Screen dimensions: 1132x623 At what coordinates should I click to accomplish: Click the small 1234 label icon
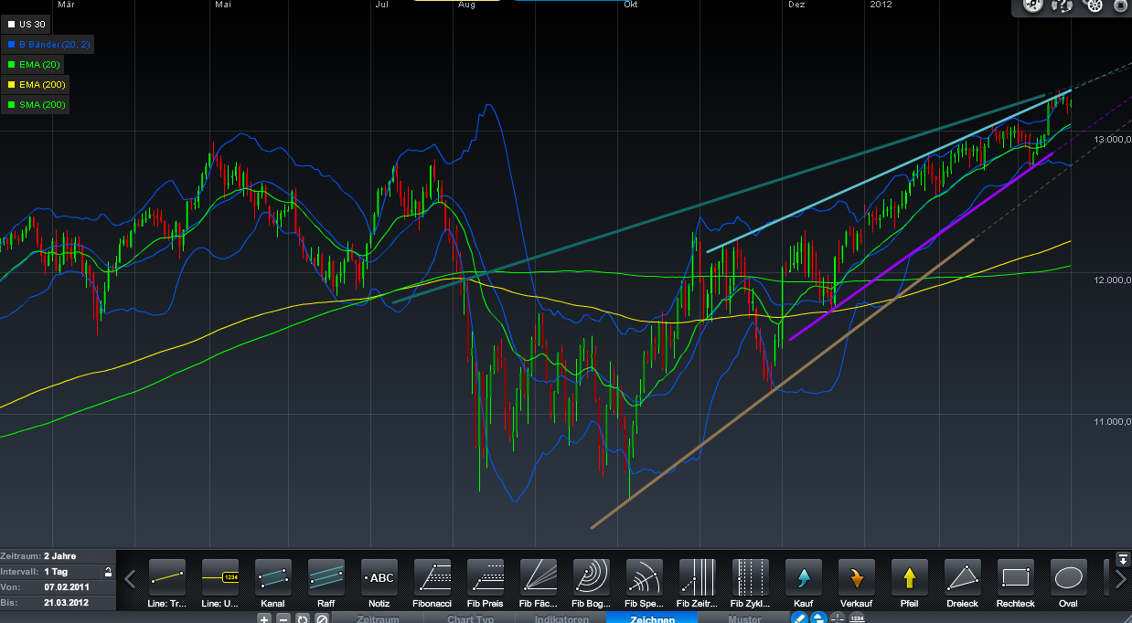[x=857, y=618]
